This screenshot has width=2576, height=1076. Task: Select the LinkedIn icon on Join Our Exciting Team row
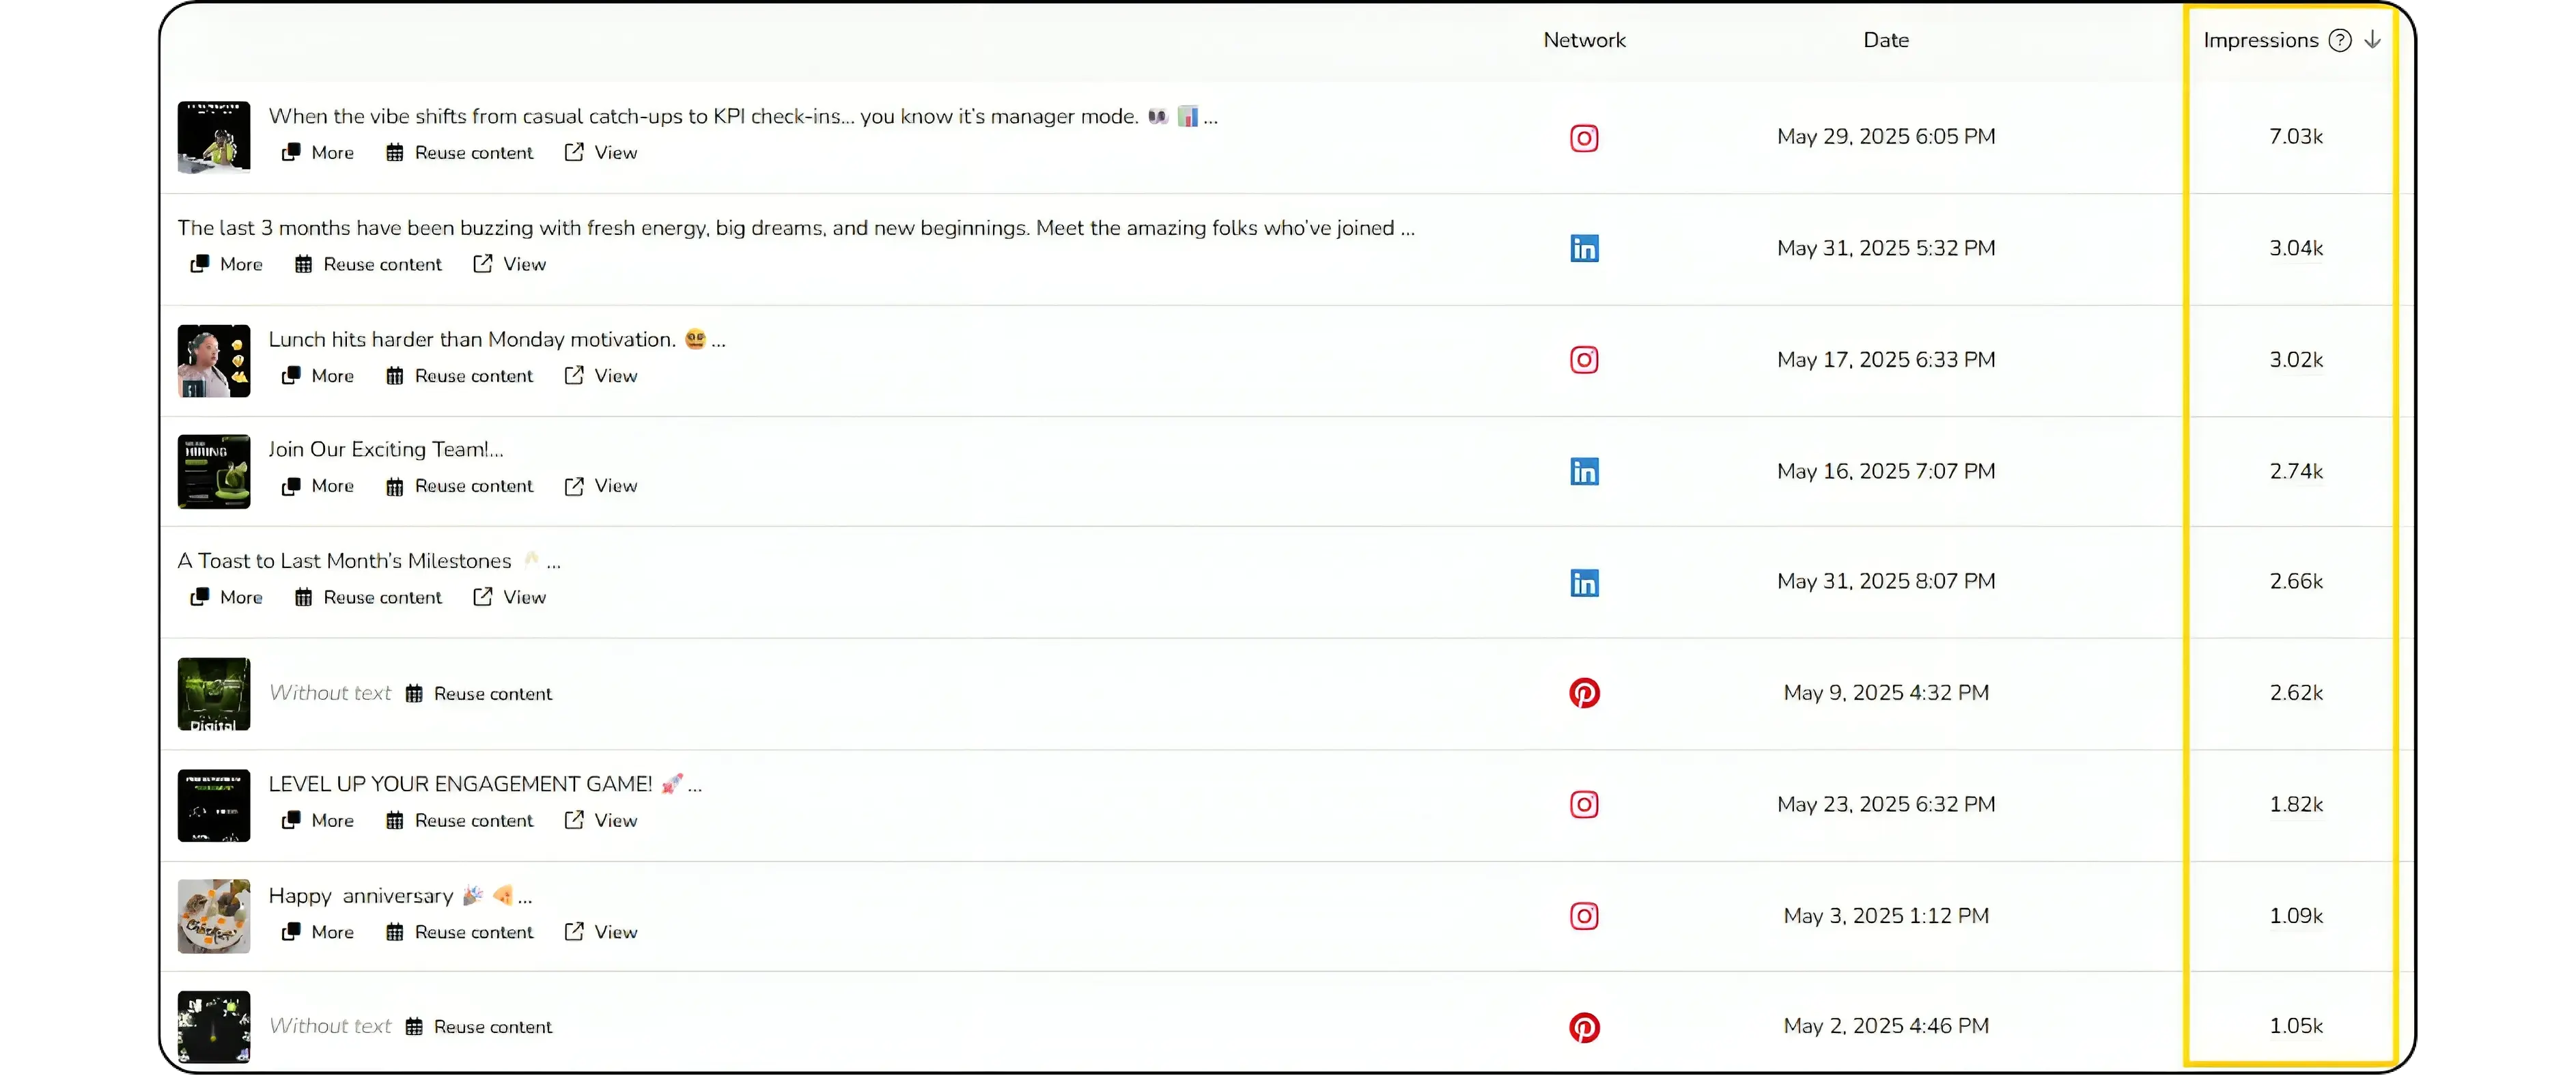[x=1584, y=471]
